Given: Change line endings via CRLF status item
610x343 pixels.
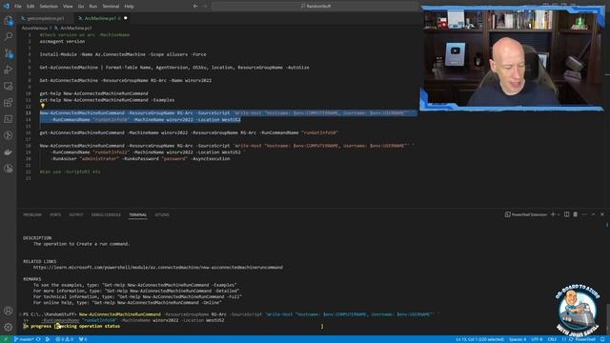Looking at the screenshot, I should coord(552,339).
